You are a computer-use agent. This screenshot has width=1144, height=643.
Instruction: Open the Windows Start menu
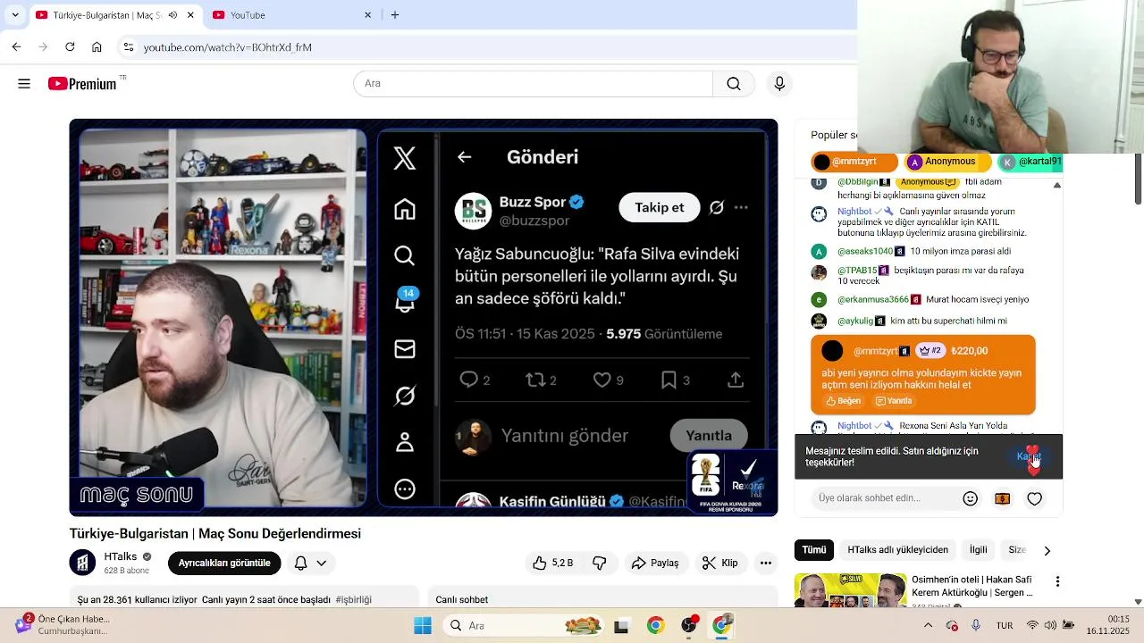423,626
